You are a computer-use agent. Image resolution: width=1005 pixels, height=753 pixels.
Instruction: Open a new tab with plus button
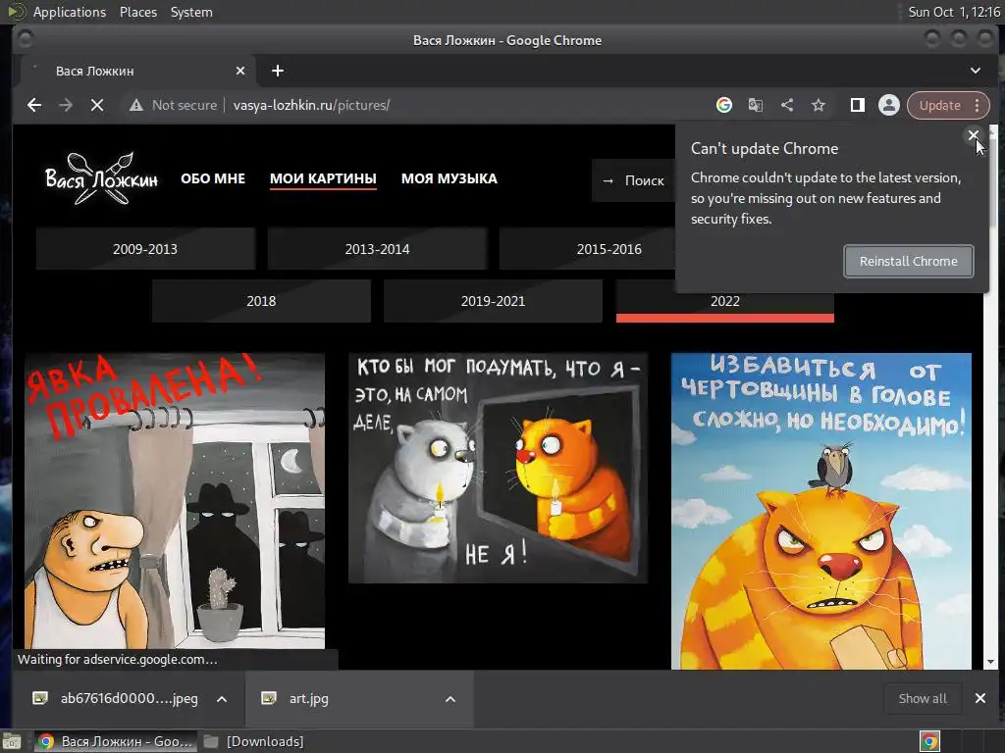[278, 71]
